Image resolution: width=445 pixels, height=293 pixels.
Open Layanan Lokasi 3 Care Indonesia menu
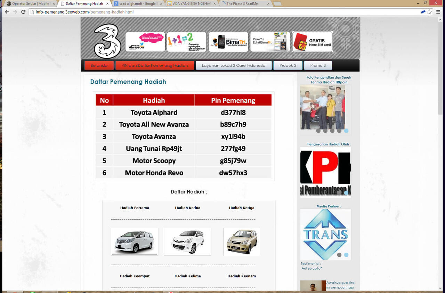click(234, 65)
